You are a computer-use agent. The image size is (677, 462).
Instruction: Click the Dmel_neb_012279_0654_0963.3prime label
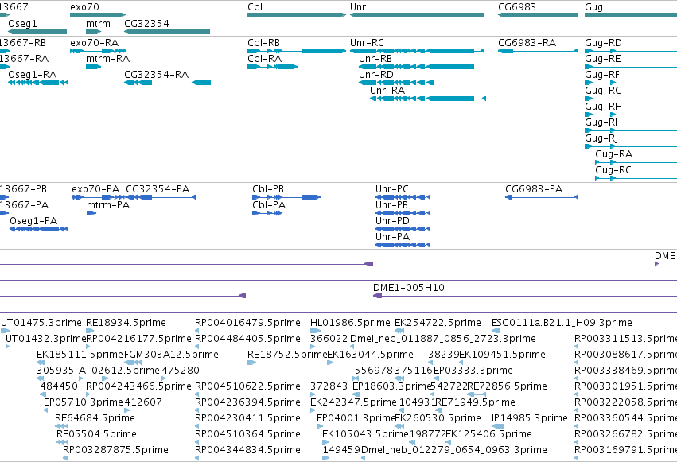point(454,451)
